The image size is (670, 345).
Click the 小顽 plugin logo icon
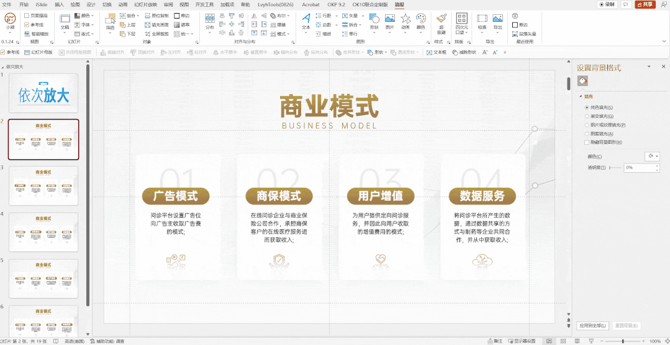tap(11, 18)
